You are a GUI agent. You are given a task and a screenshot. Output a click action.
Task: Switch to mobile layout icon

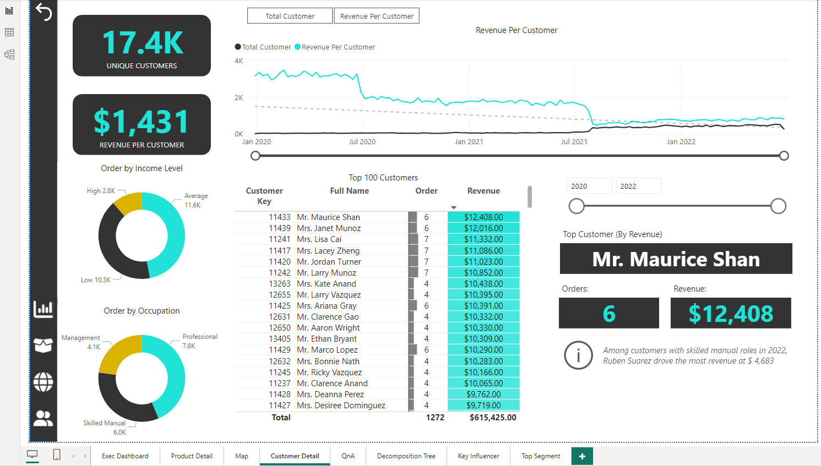[x=56, y=455]
